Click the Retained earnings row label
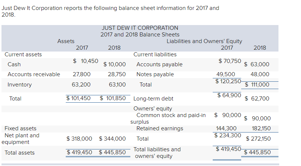The image size is (301, 166). 160,128
